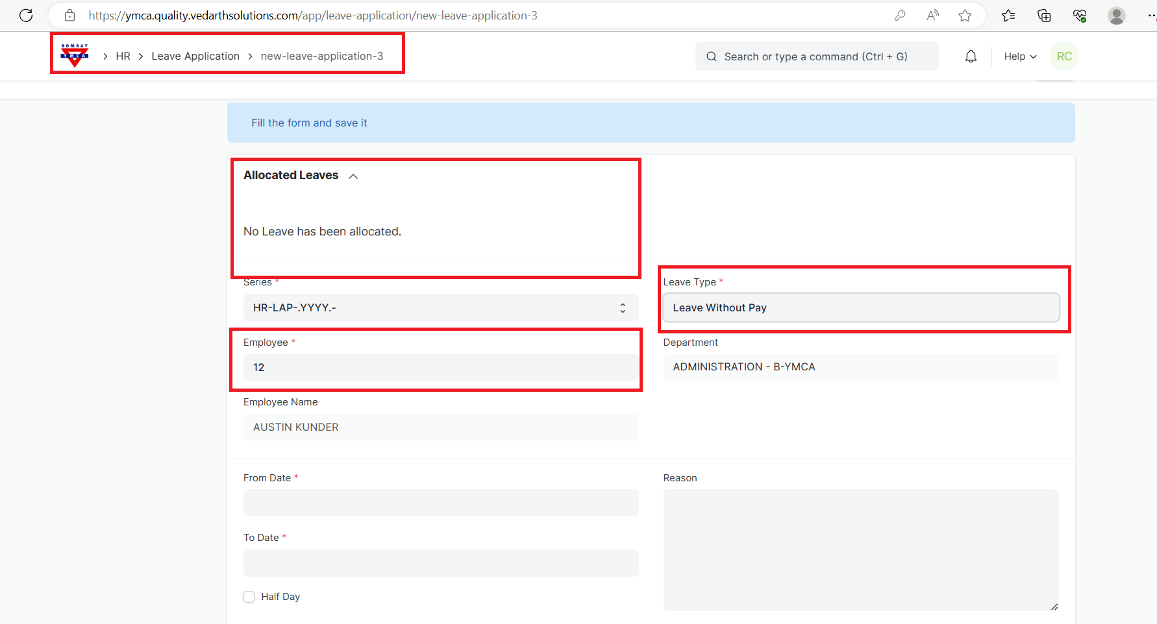Viewport: 1157px width, 624px height.
Task: Focus the search or command bar
Action: tap(816, 56)
